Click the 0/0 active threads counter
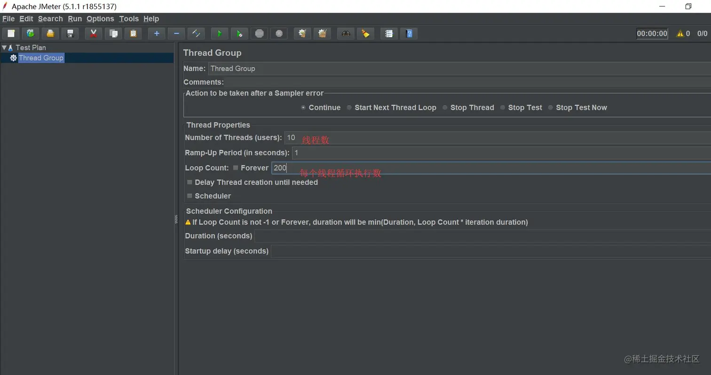The width and height of the screenshot is (711, 375). 702,33
